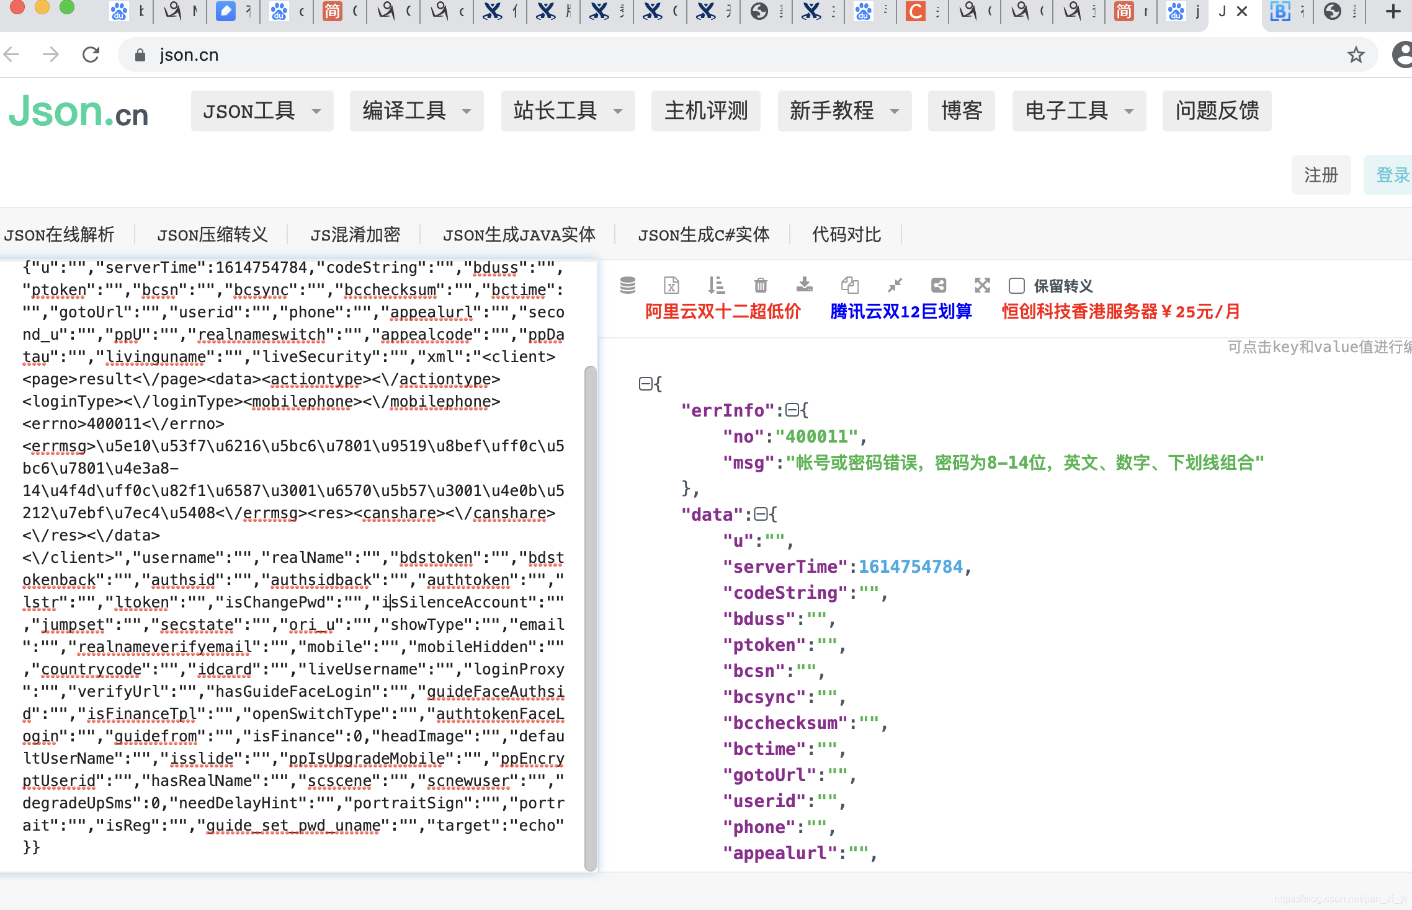Collapse the root JSON object node

click(x=645, y=384)
